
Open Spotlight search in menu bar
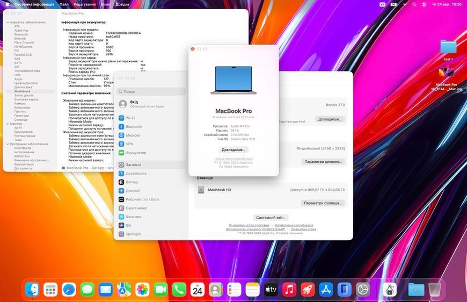pos(414,4)
